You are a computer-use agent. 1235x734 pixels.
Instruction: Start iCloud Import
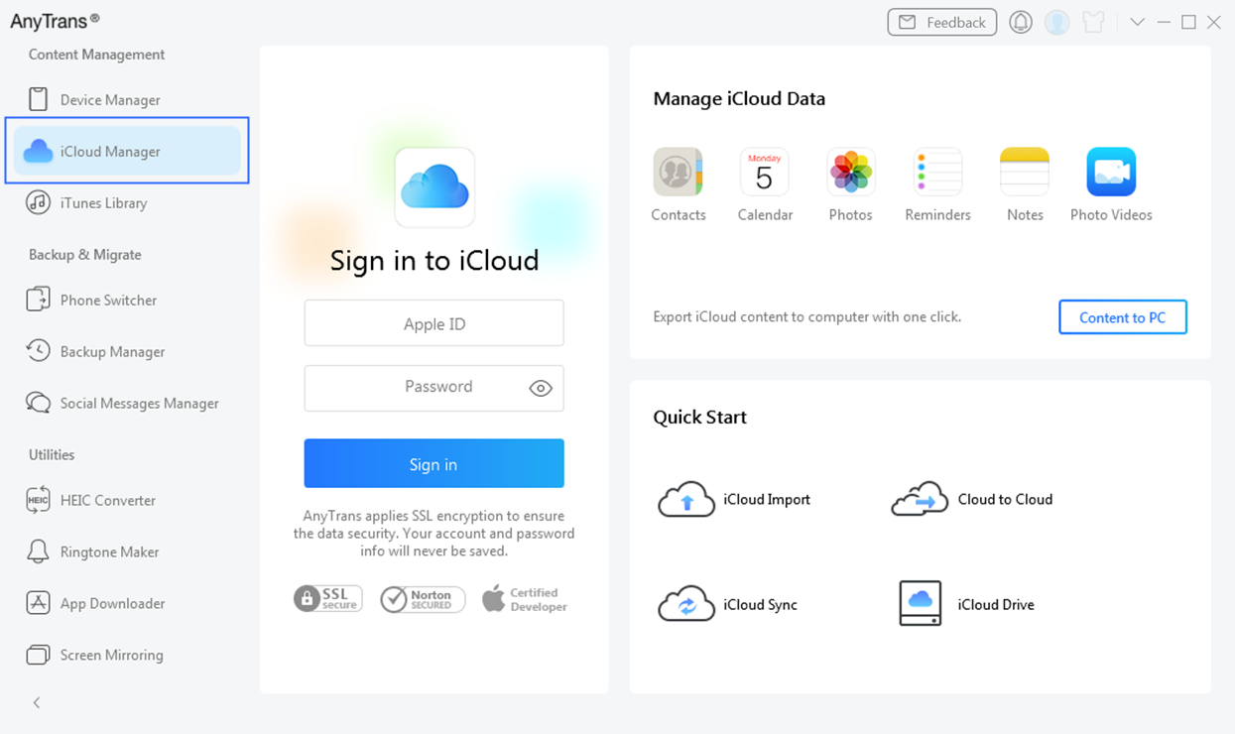[x=734, y=500]
